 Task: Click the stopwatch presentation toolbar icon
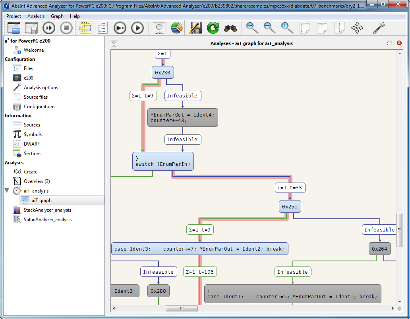tap(159, 28)
